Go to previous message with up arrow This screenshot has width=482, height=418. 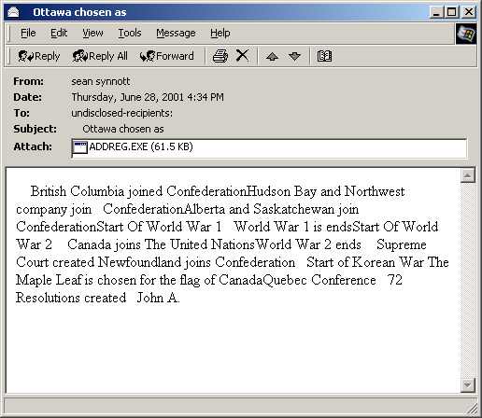click(x=272, y=57)
